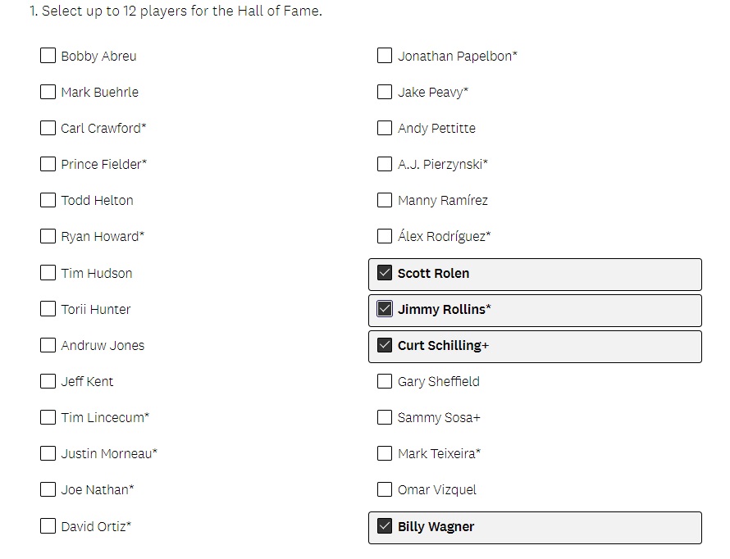
Task: Deselect the Jimmy Rollins checkbox
Action: tap(385, 309)
